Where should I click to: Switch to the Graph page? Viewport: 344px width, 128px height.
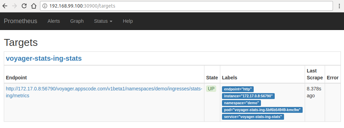tap(77, 21)
